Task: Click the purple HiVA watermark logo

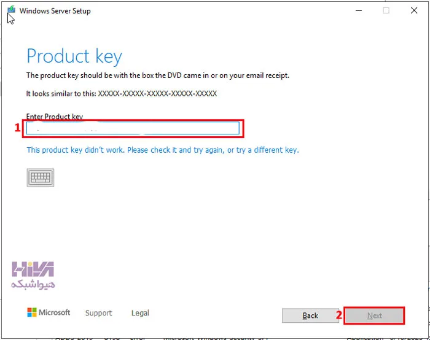Action: (x=33, y=269)
